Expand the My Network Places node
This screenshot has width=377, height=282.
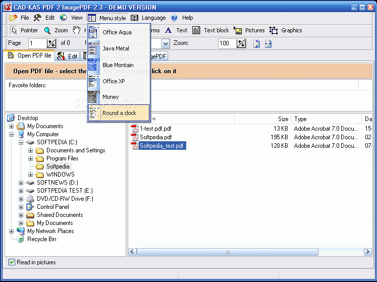click(x=11, y=231)
